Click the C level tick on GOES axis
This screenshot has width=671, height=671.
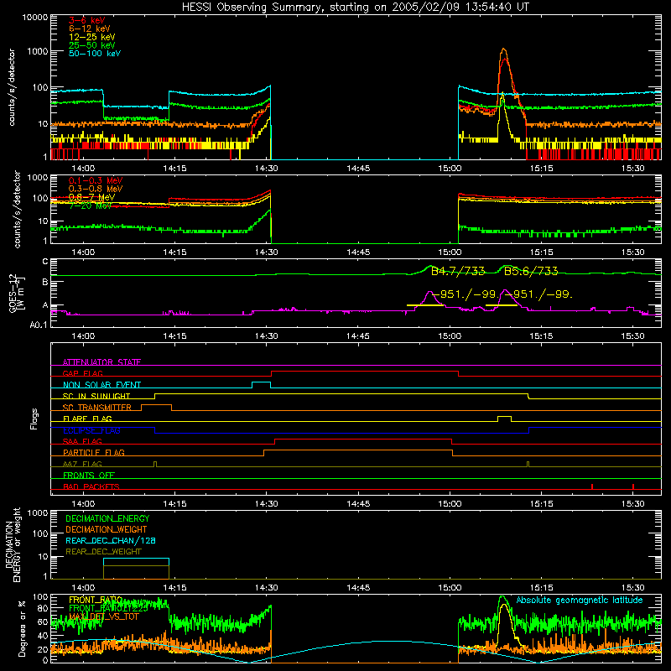click(45, 262)
